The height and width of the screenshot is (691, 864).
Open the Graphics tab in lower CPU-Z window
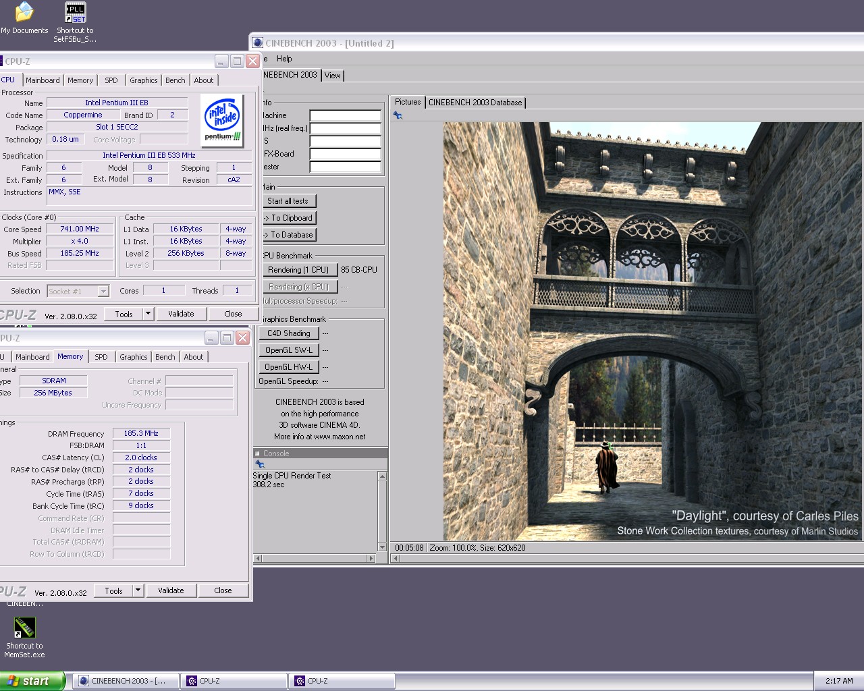134,357
